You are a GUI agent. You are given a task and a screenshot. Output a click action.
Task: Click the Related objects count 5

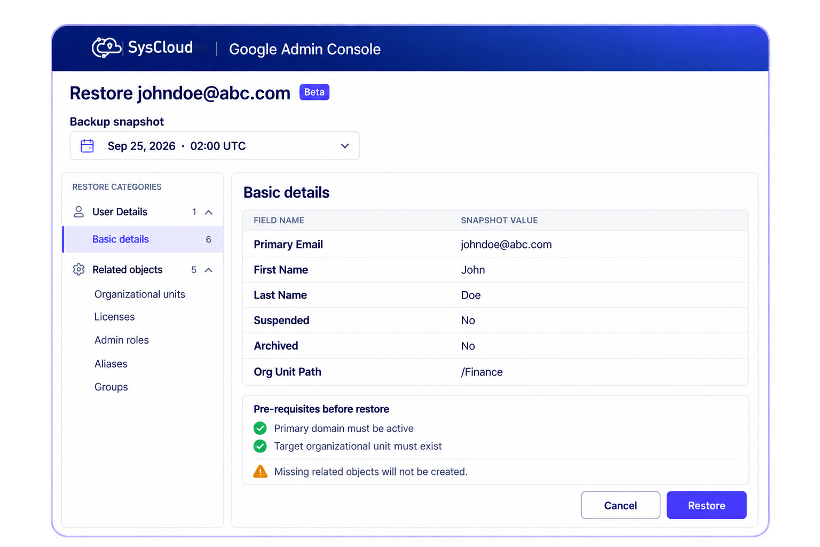point(194,270)
